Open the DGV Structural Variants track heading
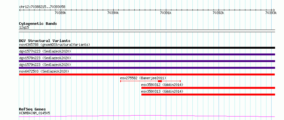This screenshot has width=284, height=120. coord(45,41)
